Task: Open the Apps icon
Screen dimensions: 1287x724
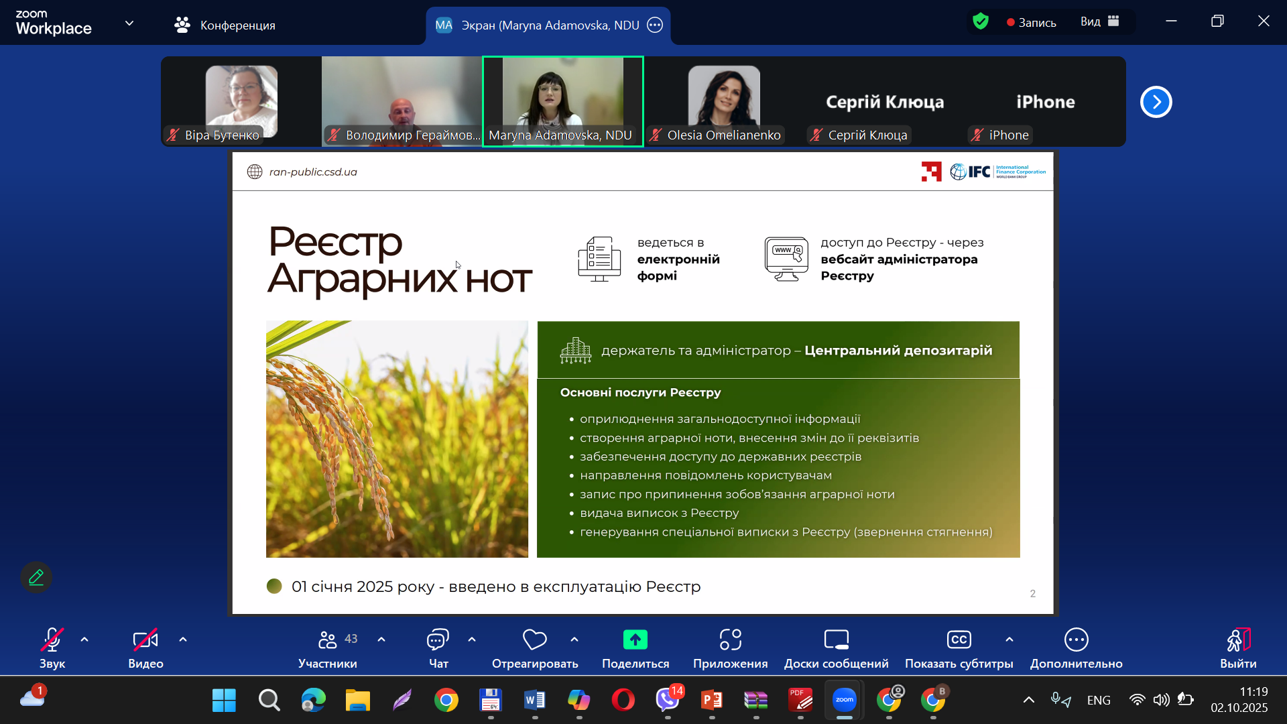Action: coord(730,640)
